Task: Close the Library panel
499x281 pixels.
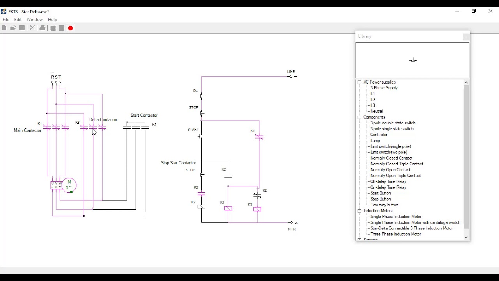Action: (466, 37)
